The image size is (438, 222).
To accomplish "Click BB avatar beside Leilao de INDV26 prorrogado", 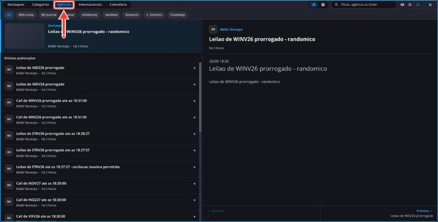I will point(9,86).
